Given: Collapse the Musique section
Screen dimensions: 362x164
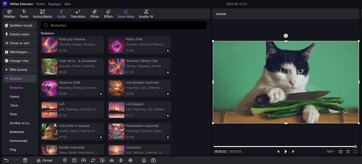Looking at the screenshot, I should pos(20,79).
